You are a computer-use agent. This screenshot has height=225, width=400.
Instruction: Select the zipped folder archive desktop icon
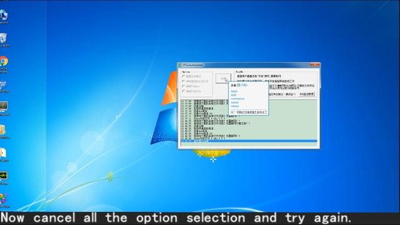click(2, 130)
